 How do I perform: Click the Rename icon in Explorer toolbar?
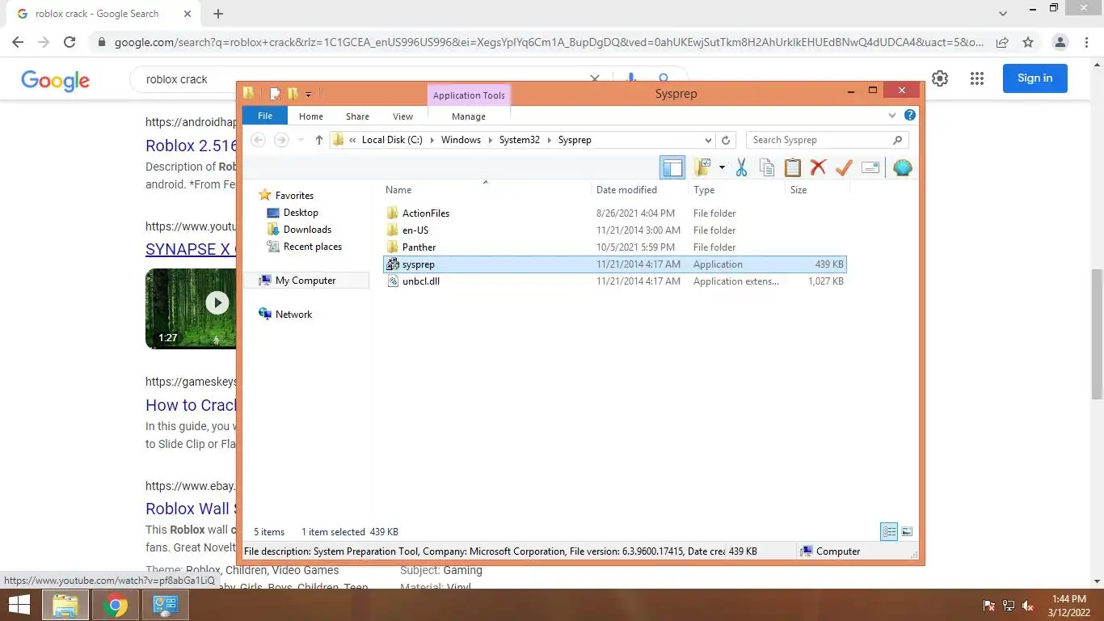[x=870, y=167]
